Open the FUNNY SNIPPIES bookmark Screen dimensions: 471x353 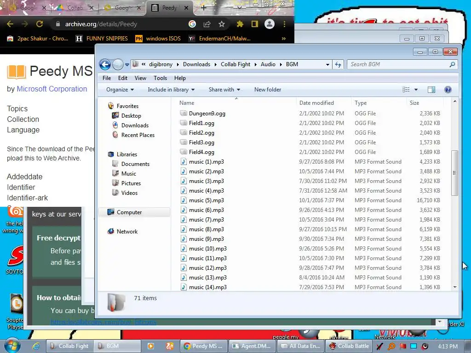(x=102, y=39)
